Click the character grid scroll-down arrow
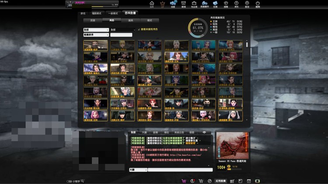Viewport: 328px width, 184px height. pos(247,120)
